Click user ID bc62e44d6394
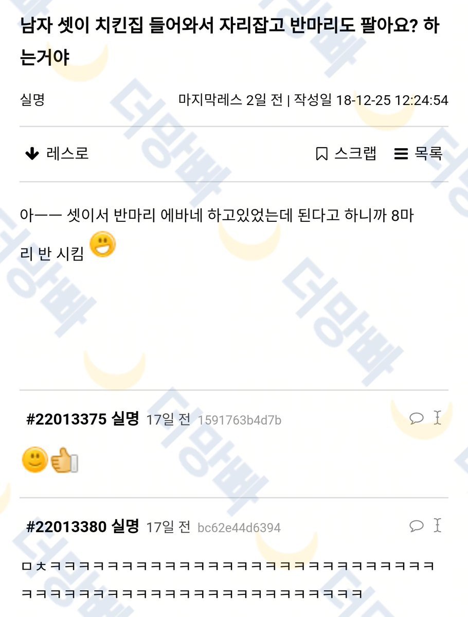Viewport: 468px width, 617px height. (x=239, y=527)
